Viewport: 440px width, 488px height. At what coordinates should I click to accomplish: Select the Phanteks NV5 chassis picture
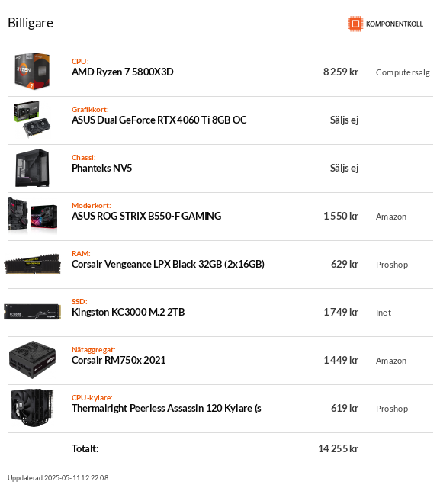click(x=32, y=168)
